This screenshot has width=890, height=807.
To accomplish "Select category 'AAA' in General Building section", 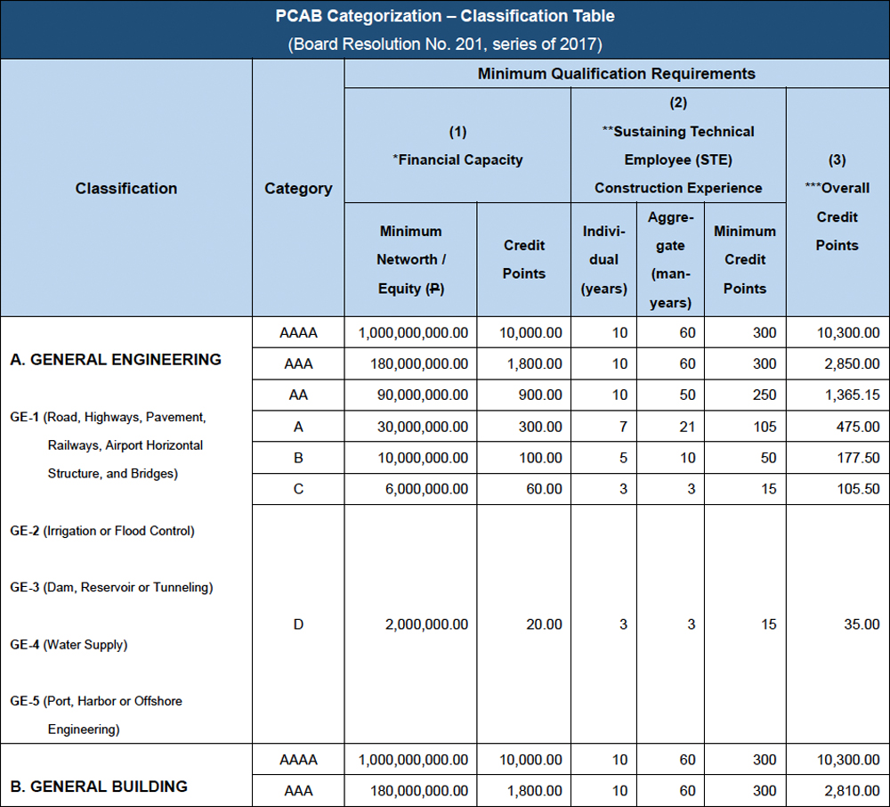I will [x=298, y=791].
